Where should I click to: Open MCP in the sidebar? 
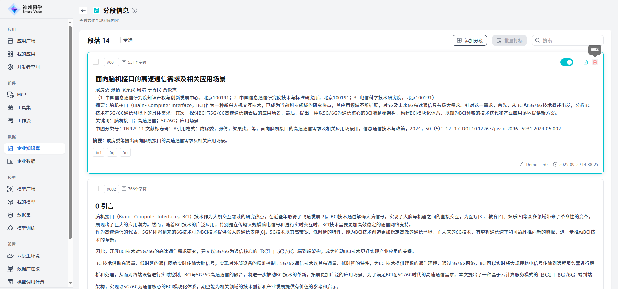22,95
